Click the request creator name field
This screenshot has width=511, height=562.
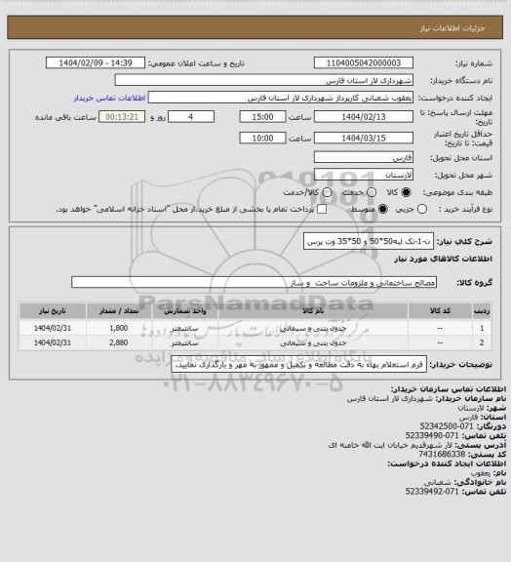pyautogui.click(x=281, y=98)
